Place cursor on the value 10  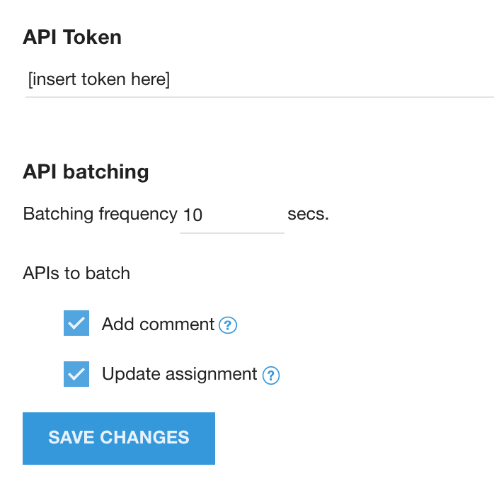click(193, 215)
